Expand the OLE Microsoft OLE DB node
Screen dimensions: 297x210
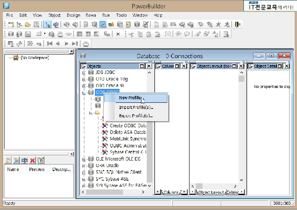pyautogui.click(x=84, y=159)
